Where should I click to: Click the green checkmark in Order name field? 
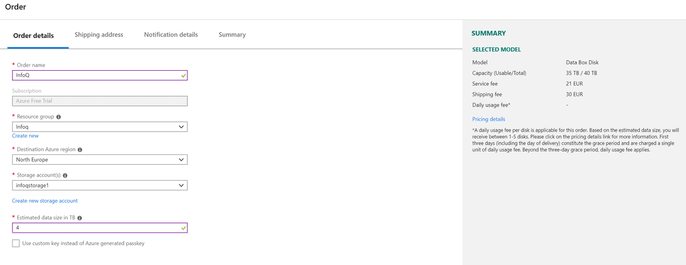pos(183,75)
